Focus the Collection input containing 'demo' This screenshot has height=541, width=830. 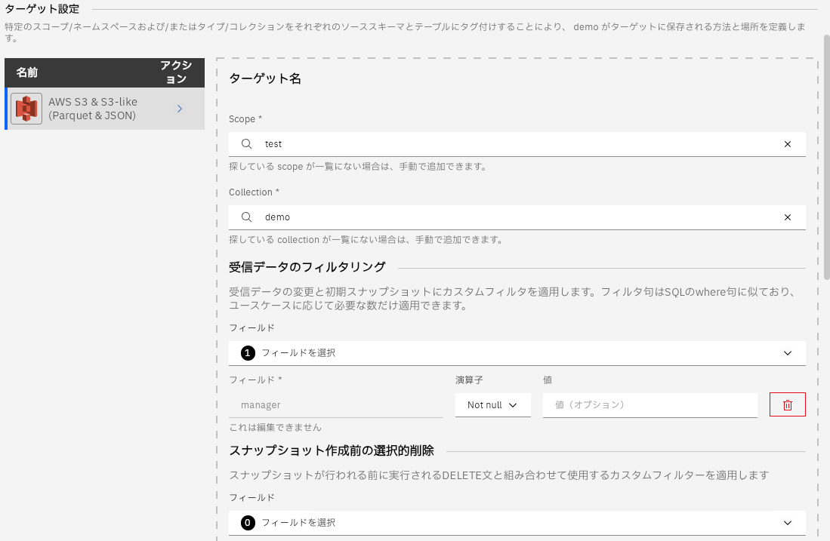[514, 217]
